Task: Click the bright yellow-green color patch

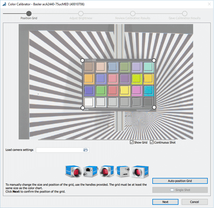Action: click(x=136, y=78)
